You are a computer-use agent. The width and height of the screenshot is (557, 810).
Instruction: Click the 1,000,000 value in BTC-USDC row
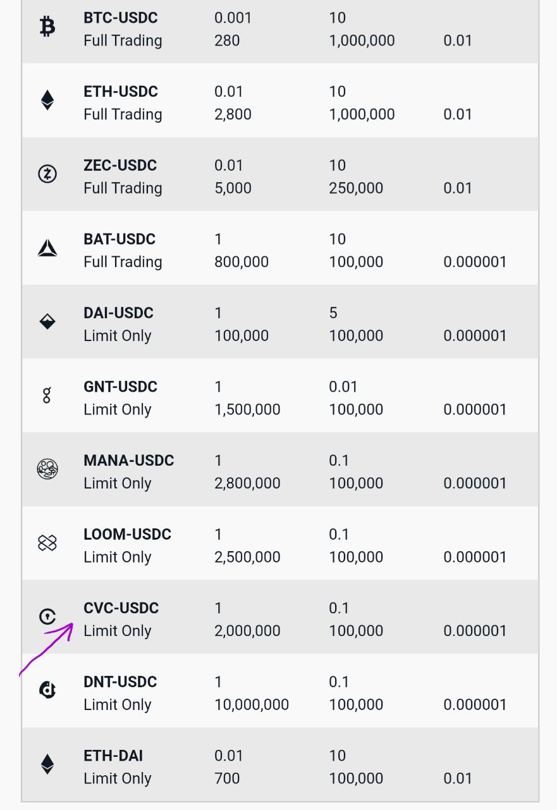(x=362, y=41)
